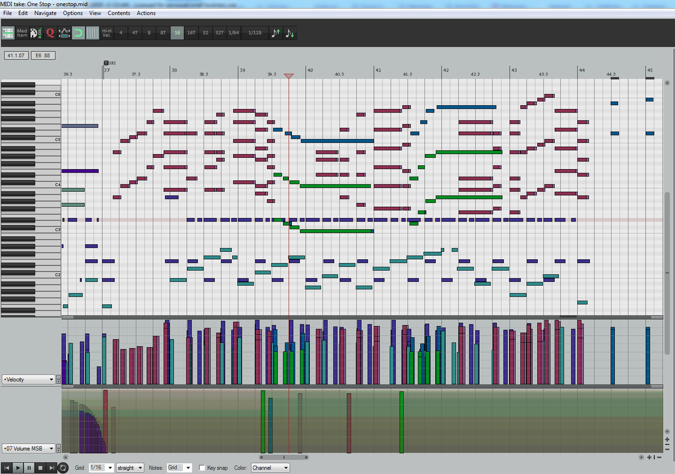Click the note coloring palette icon
Image resolution: width=675 pixels, height=474 pixels.
(x=35, y=33)
